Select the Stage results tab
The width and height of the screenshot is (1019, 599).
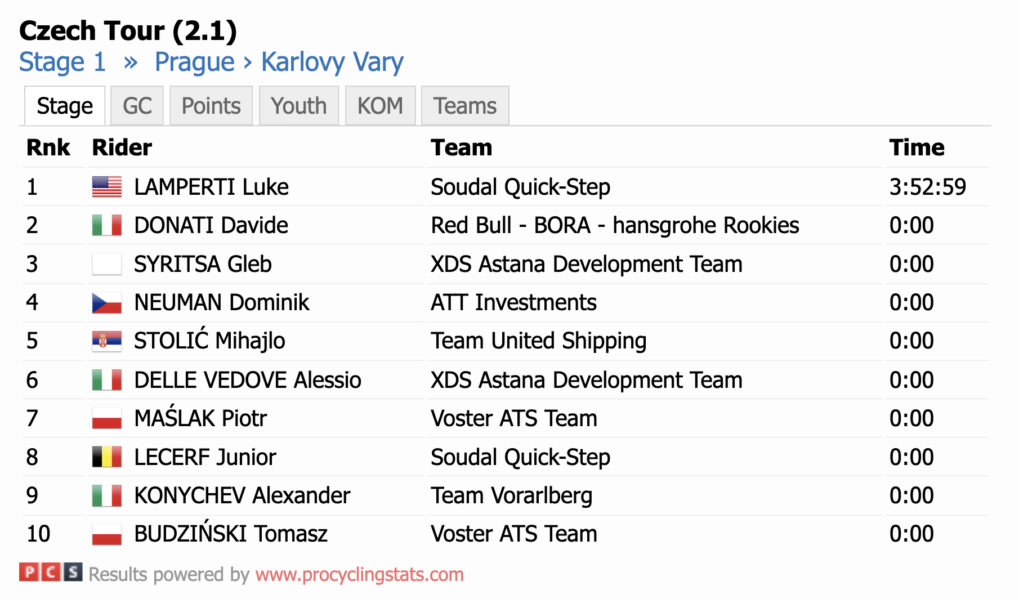(x=65, y=106)
